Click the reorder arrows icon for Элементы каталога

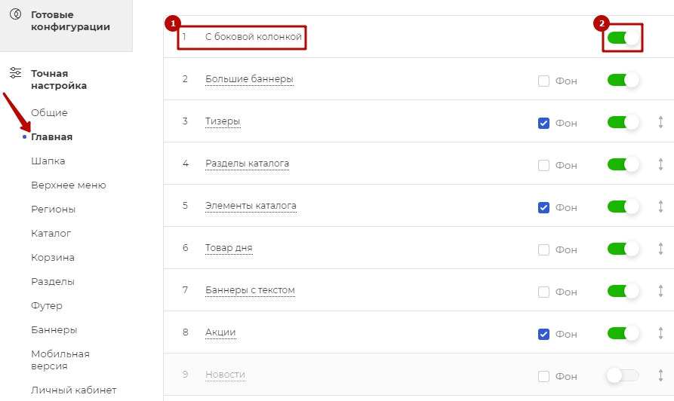660,207
